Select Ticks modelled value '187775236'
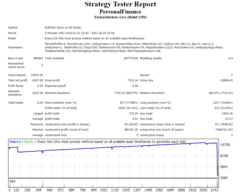The height and width of the screenshot is (192, 240). 131,58
